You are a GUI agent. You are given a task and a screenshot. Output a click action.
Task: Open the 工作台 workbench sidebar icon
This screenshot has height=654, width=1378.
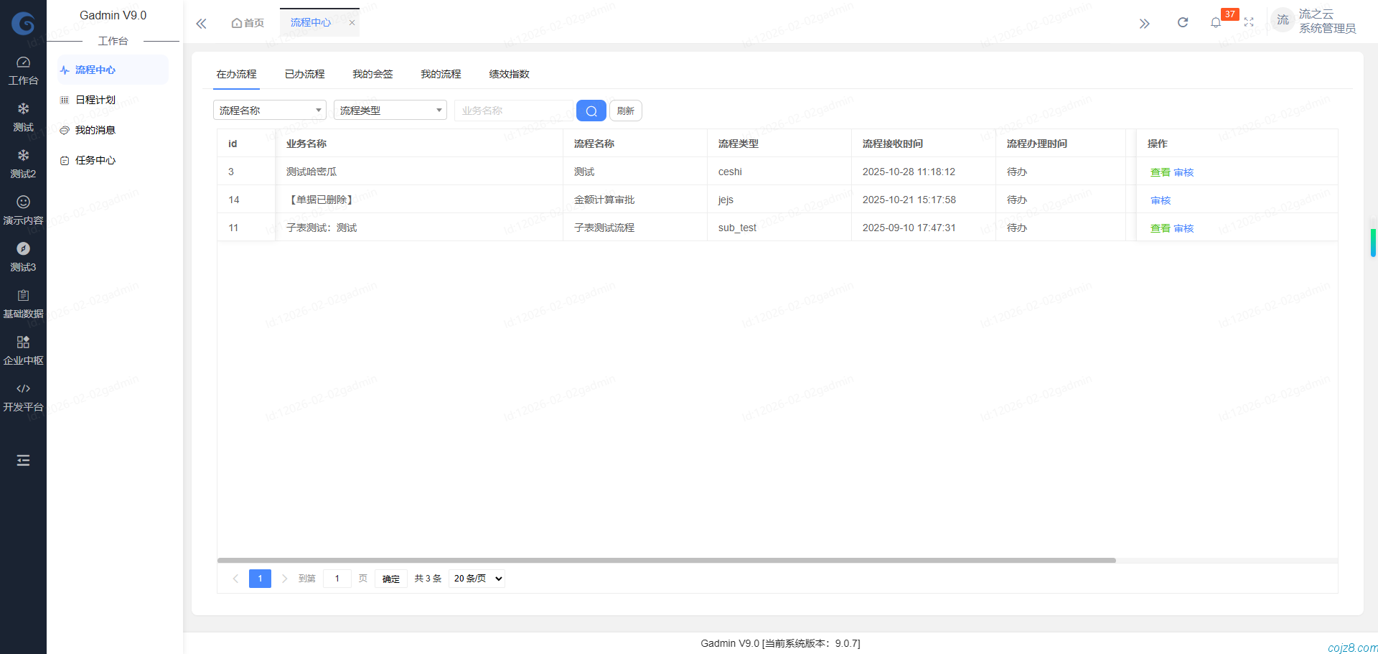(23, 70)
